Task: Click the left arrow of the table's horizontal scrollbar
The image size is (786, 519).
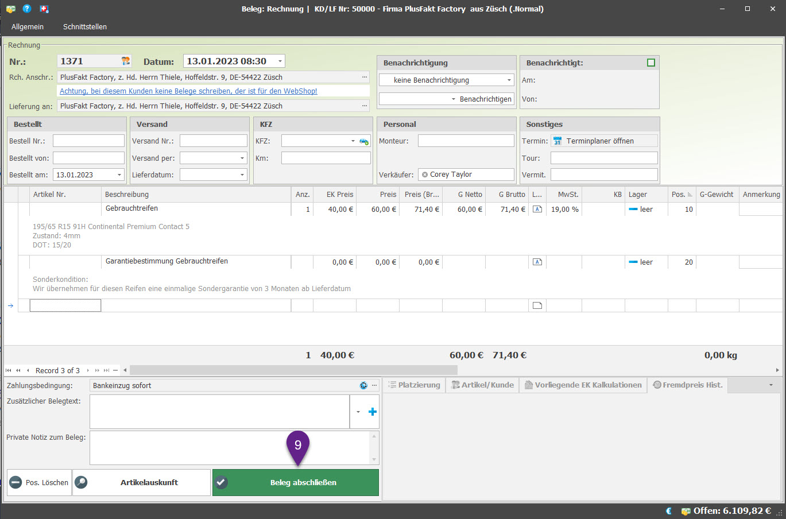Action: point(125,370)
